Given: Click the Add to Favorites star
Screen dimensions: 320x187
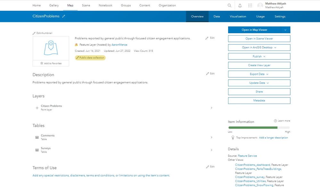Looking at the screenshot, I should tap(42, 63).
